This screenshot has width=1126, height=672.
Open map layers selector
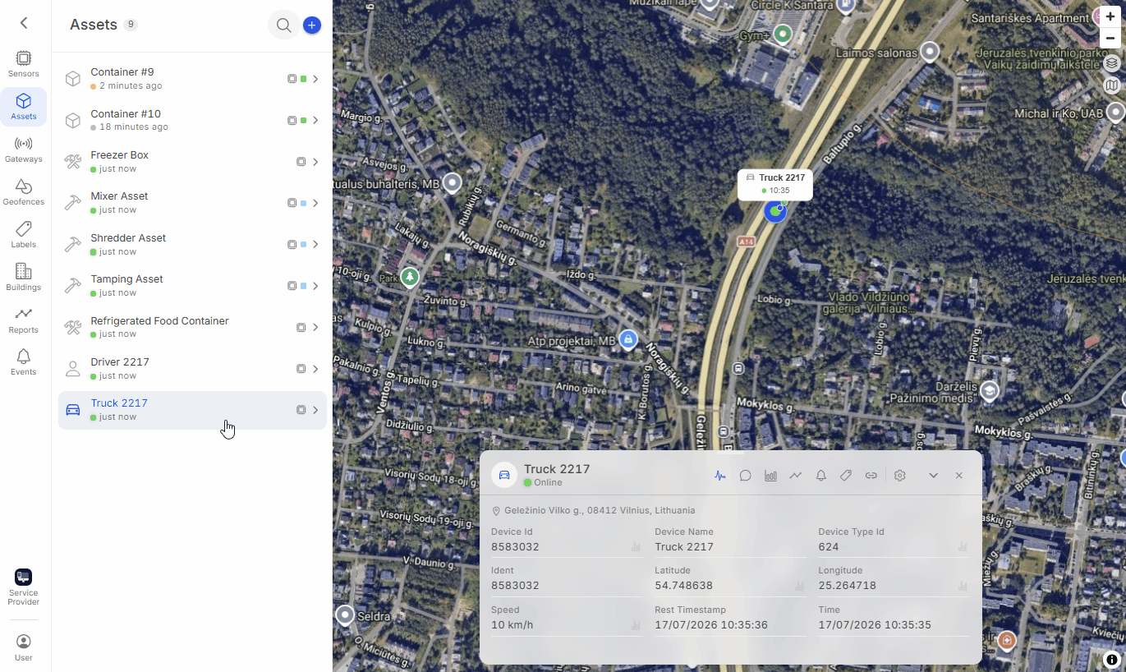pyautogui.click(x=1111, y=62)
